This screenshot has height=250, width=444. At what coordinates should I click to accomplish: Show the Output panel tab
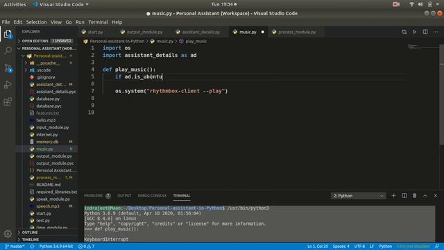(124, 196)
